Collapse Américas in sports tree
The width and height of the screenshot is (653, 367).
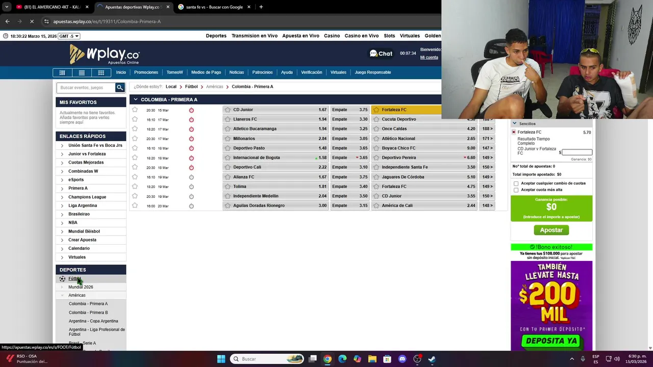(62, 295)
